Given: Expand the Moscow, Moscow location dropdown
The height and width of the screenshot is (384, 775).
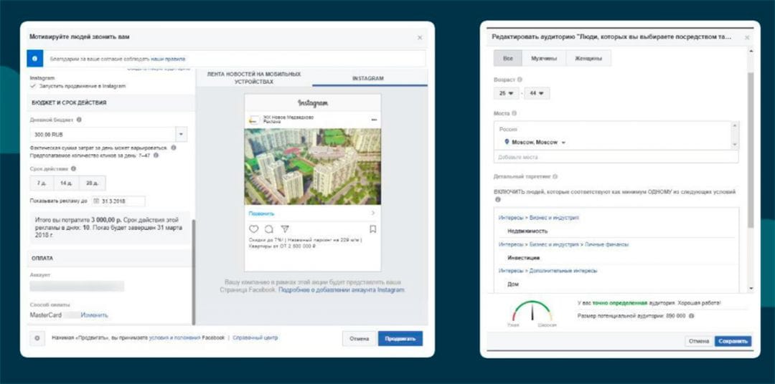Looking at the screenshot, I should tap(563, 143).
